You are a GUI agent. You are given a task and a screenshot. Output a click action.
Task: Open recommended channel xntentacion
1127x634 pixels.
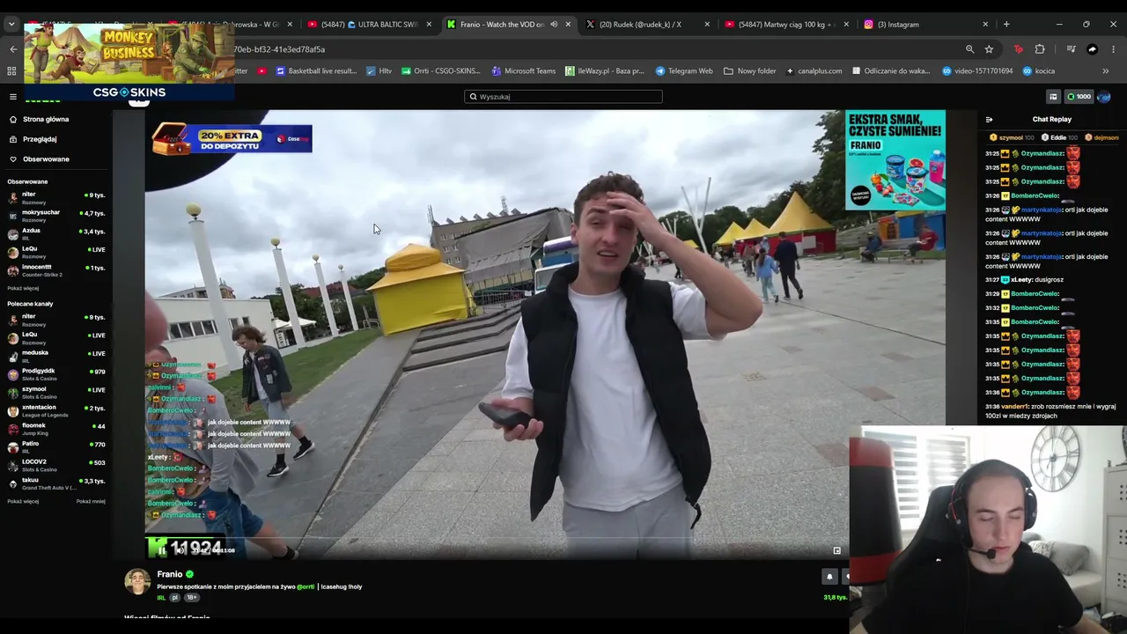point(55,410)
